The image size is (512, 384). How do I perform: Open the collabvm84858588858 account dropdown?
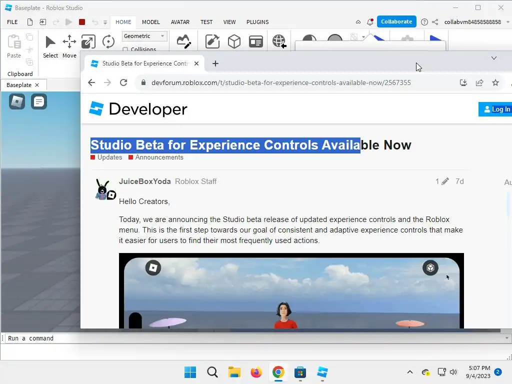point(476,22)
